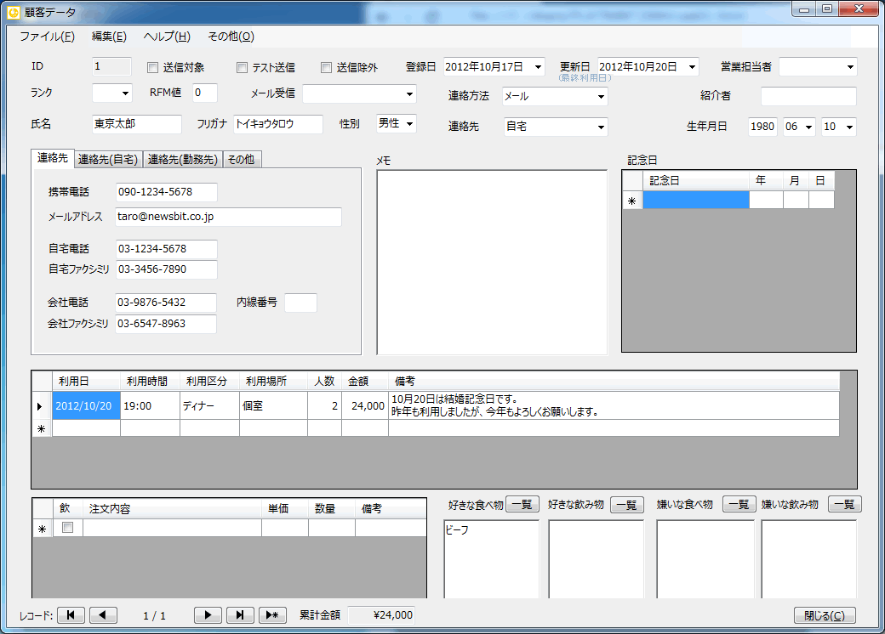Tick the 飲 checkbox in the order grid
Image resolution: width=885 pixels, height=634 pixels.
[68, 528]
